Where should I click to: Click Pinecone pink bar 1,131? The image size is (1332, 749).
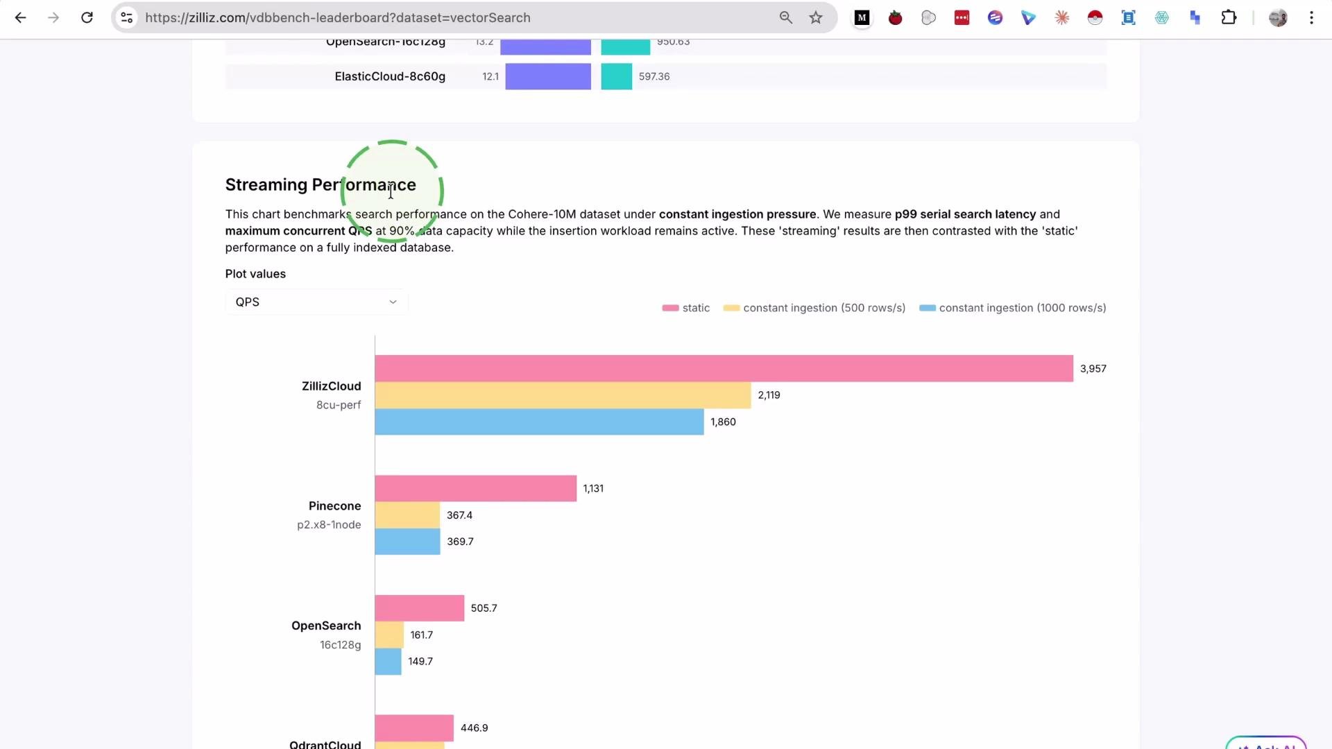pyautogui.click(x=475, y=488)
